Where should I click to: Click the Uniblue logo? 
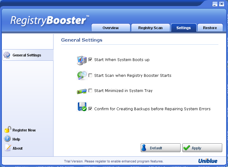pyautogui.click(x=208, y=161)
